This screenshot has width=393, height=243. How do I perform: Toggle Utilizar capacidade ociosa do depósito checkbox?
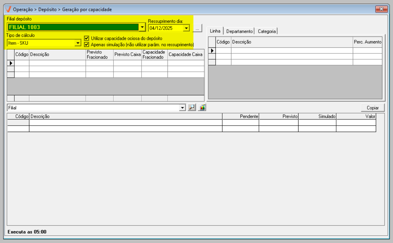[x=87, y=38]
